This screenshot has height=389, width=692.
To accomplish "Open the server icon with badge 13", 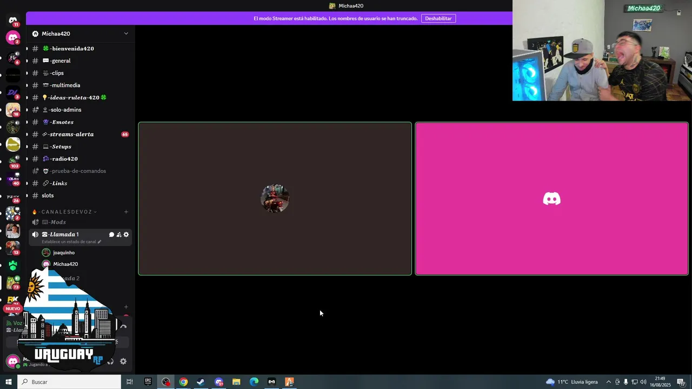I will pyautogui.click(x=13, y=248).
